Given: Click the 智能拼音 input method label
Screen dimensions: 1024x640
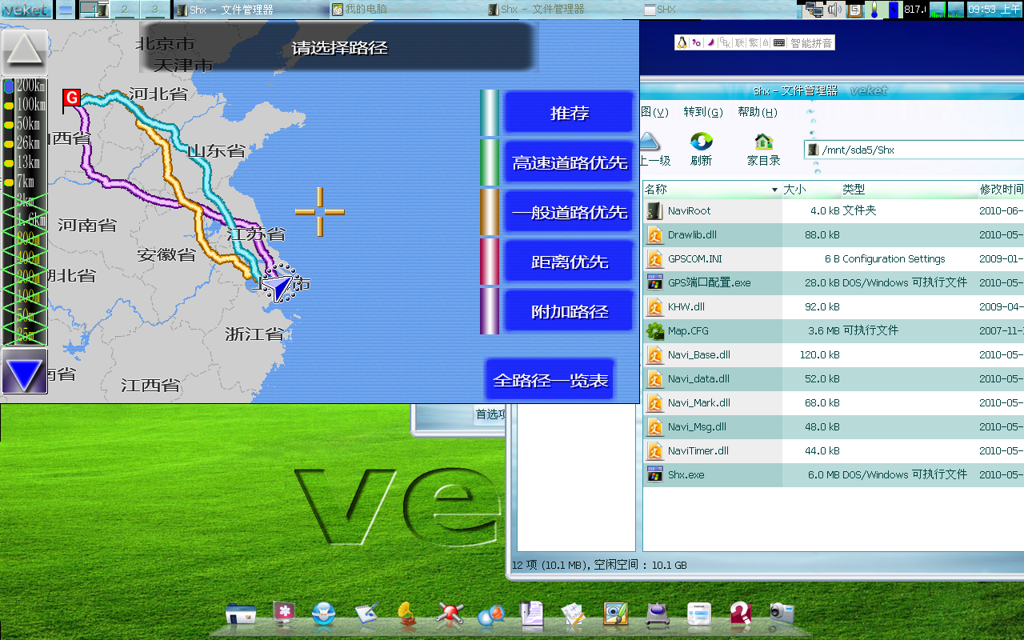Looking at the screenshot, I should click(811, 43).
